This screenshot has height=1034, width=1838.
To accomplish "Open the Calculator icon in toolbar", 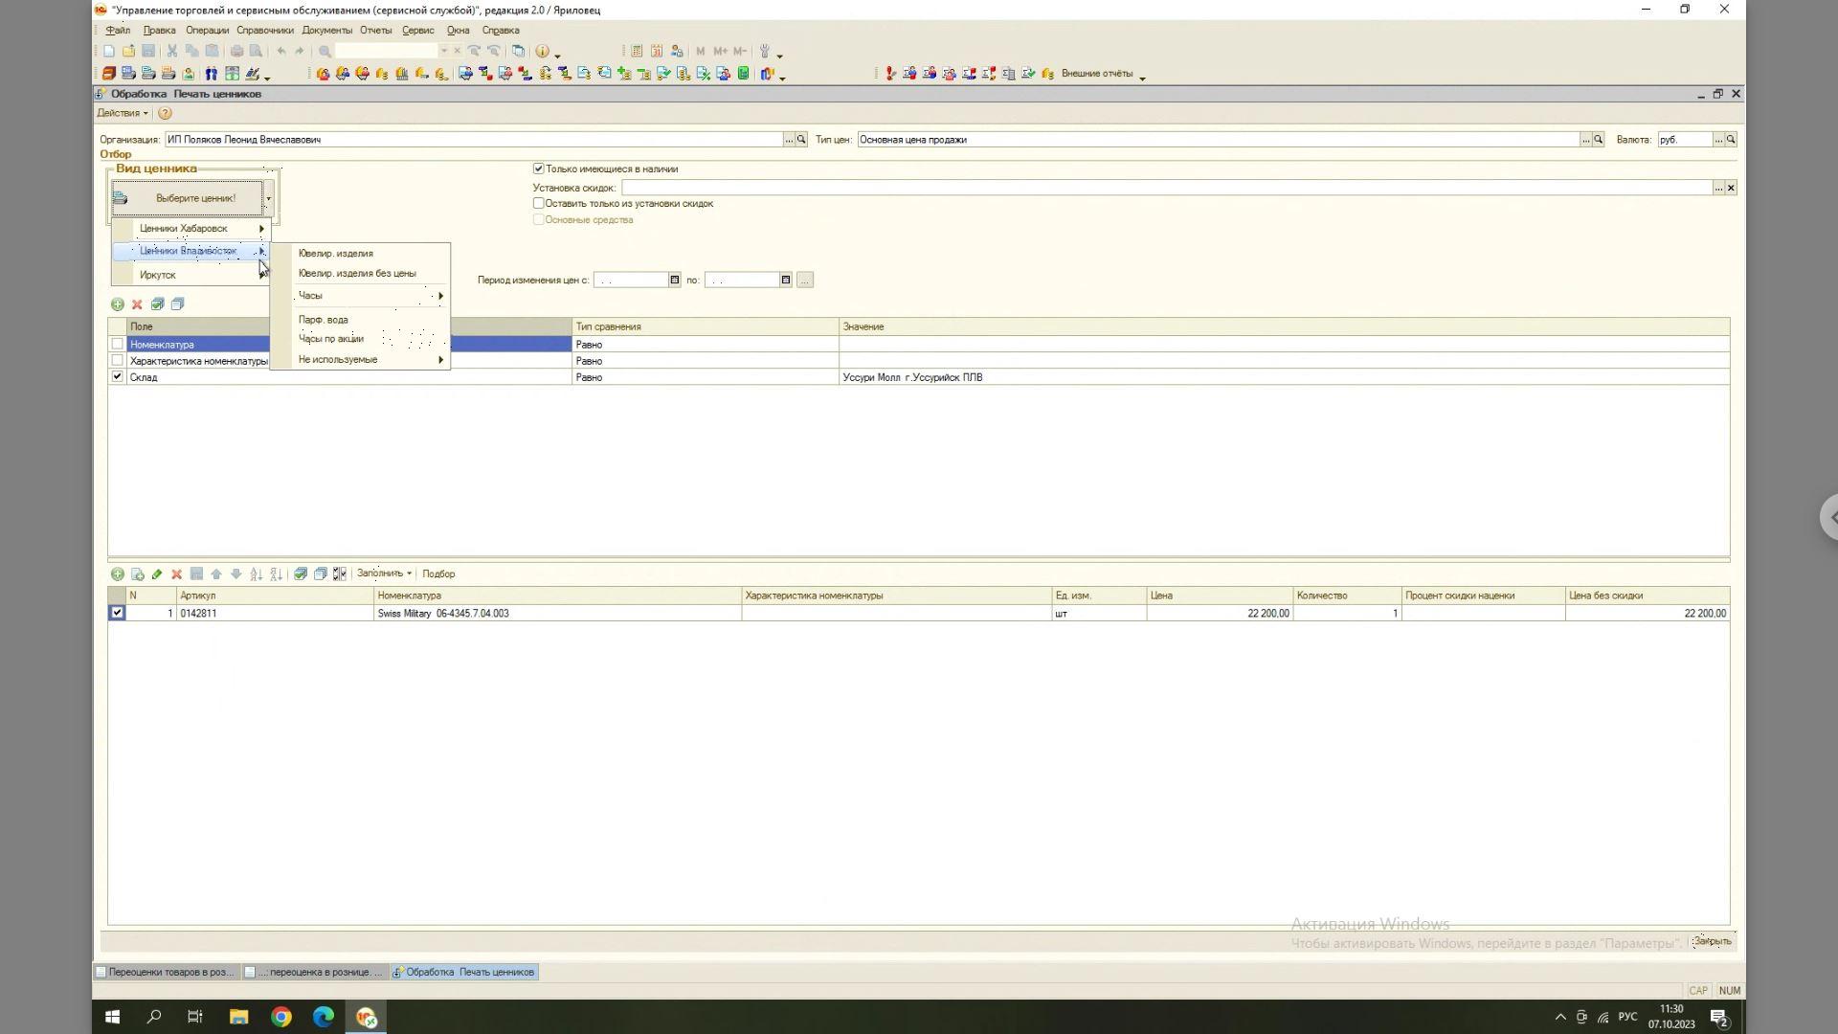I will (x=637, y=52).
